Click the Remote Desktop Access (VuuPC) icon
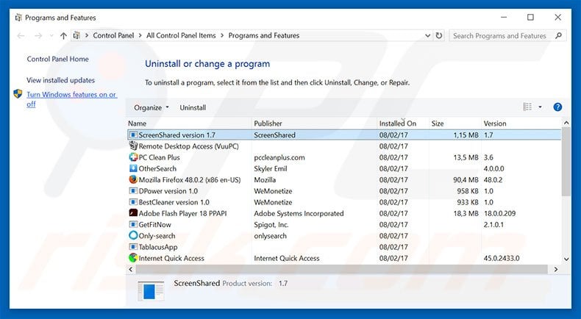The image size is (581, 319). click(133, 146)
